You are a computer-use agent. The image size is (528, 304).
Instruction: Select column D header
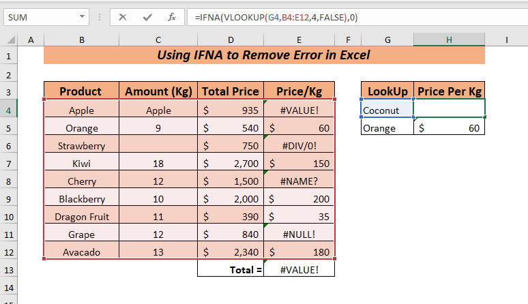pos(231,41)
